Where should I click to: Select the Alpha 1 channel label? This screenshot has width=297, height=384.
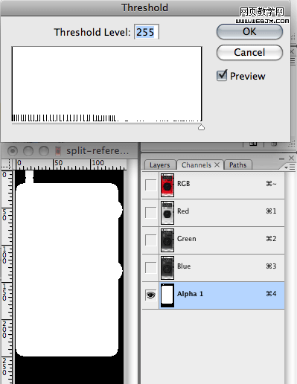[190, 294]
